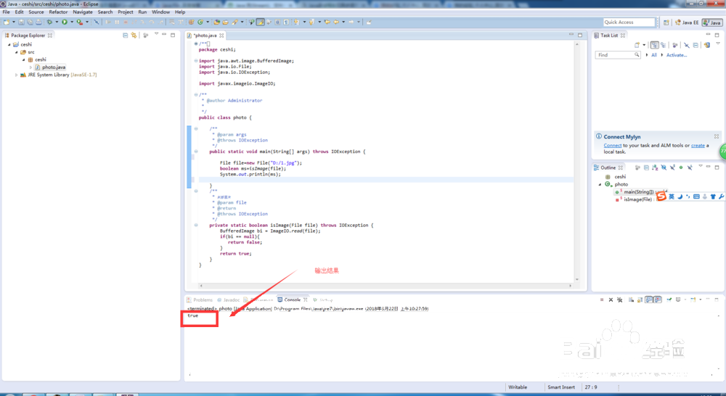Click the Print toolbar icon
726x396 pixels.
click(39, 22)
